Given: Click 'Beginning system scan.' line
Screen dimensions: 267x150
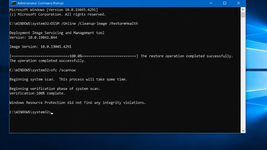Looking at the screenshot, I should coord(68,79).
